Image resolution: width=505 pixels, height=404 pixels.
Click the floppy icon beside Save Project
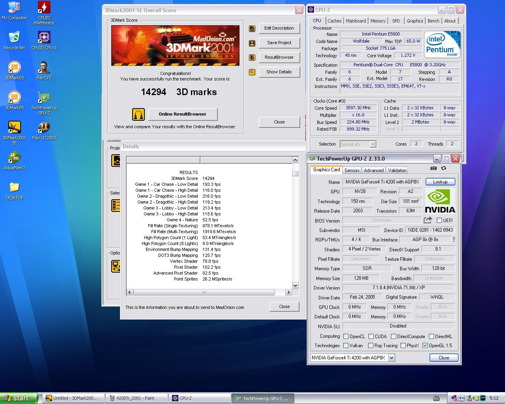pyautogui.click(x=252, y=43)
